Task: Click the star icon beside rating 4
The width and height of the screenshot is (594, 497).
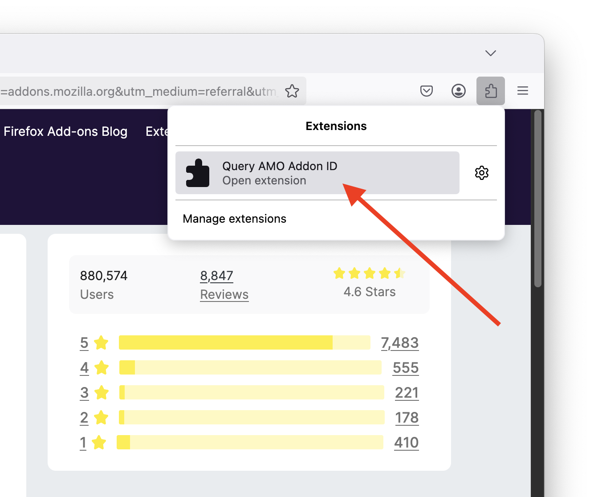Action: click(x=102, y=367)
